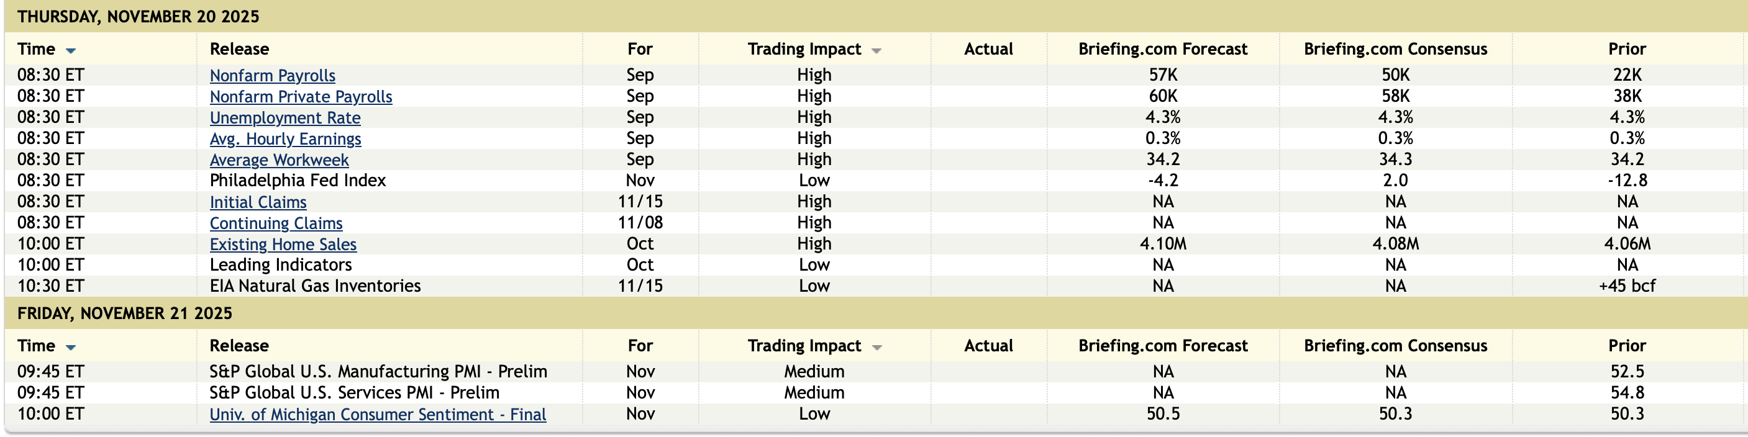
Task: Click the Prior column header under Thursday
Action: [1626, 49]
